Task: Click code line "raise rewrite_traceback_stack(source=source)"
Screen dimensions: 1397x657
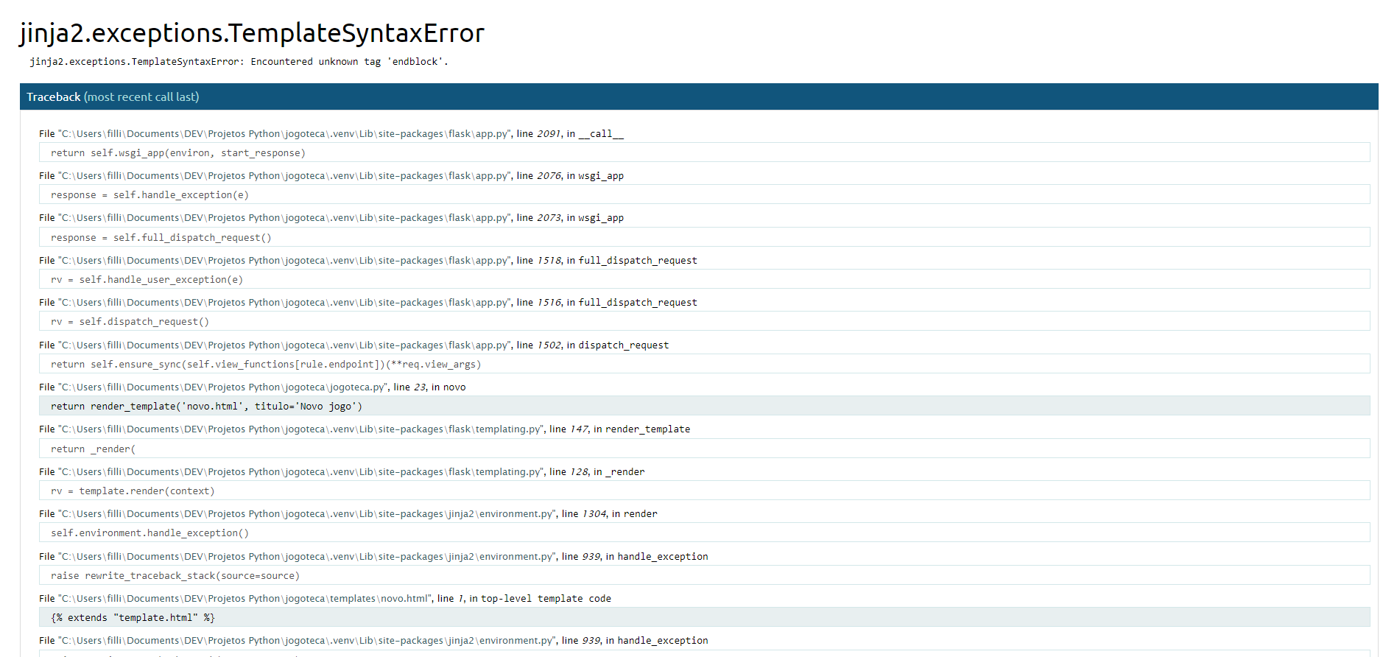Action: tap(704, 575)
